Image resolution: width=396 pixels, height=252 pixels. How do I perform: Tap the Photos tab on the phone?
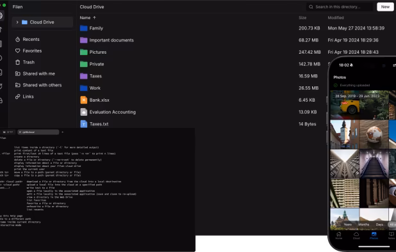click(x=374, y=235)
